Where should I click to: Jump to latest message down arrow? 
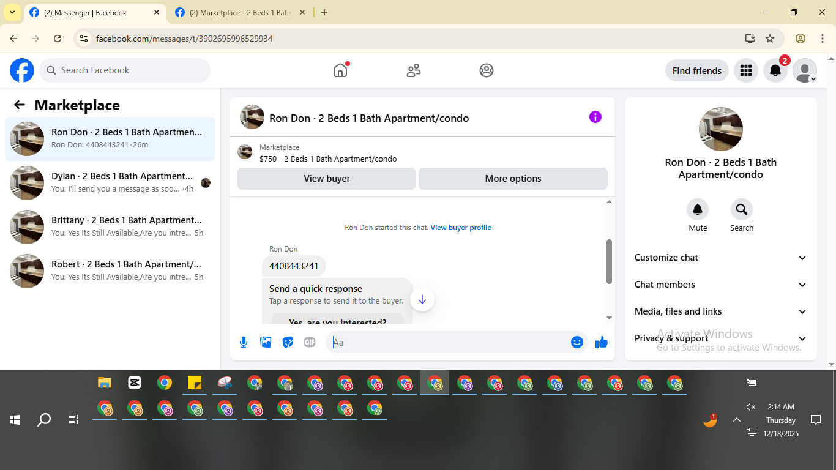[x=422, y=299]
